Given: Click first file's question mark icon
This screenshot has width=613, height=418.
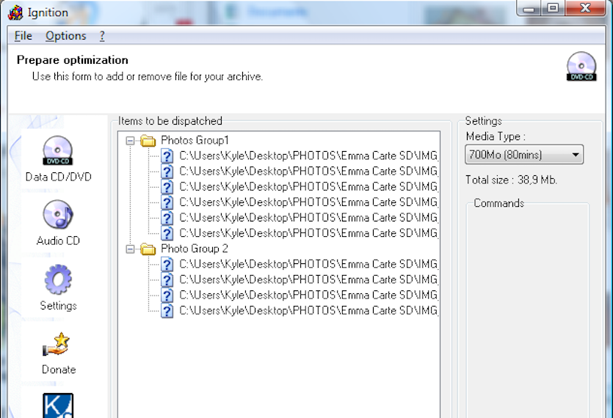Looking at the screenshot, I should (x=167, y=155).
